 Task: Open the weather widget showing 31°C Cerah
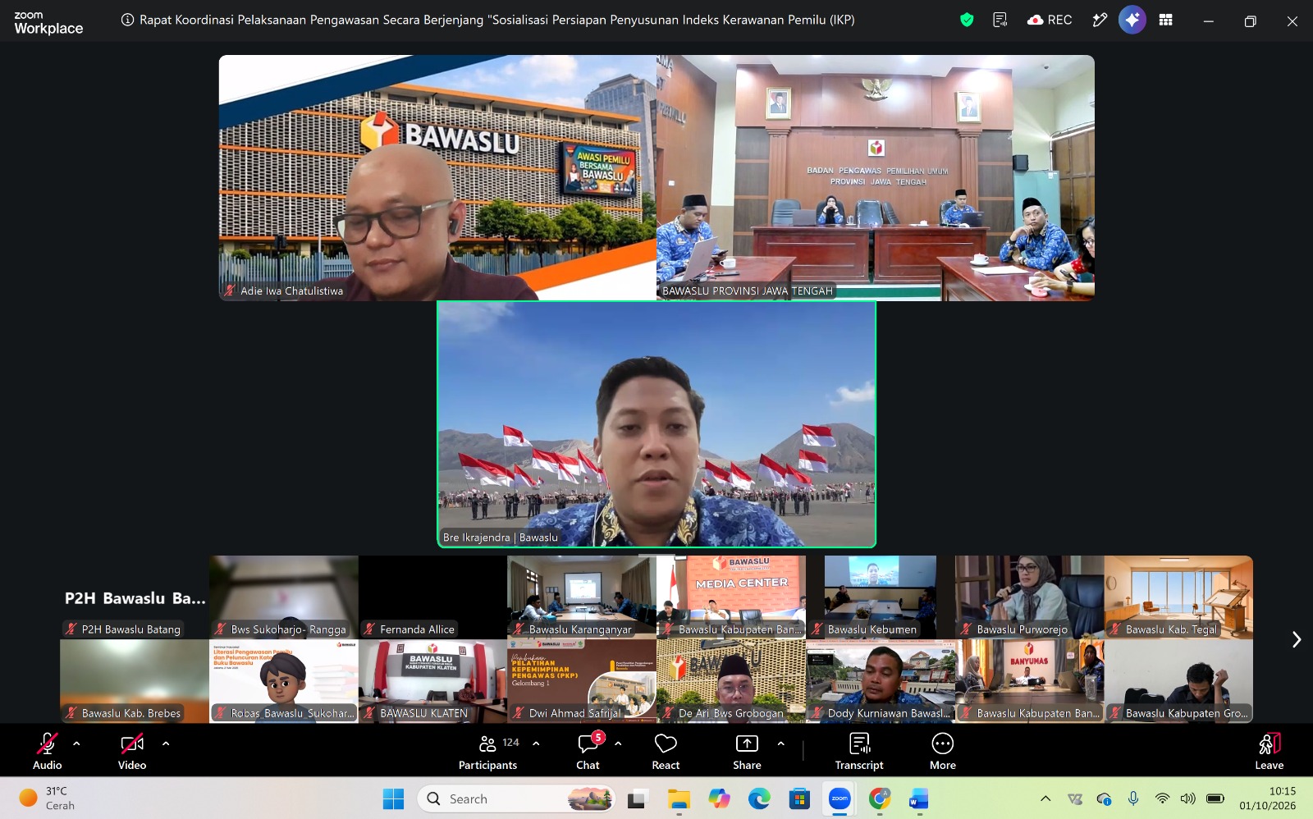[x=49, y=798]
